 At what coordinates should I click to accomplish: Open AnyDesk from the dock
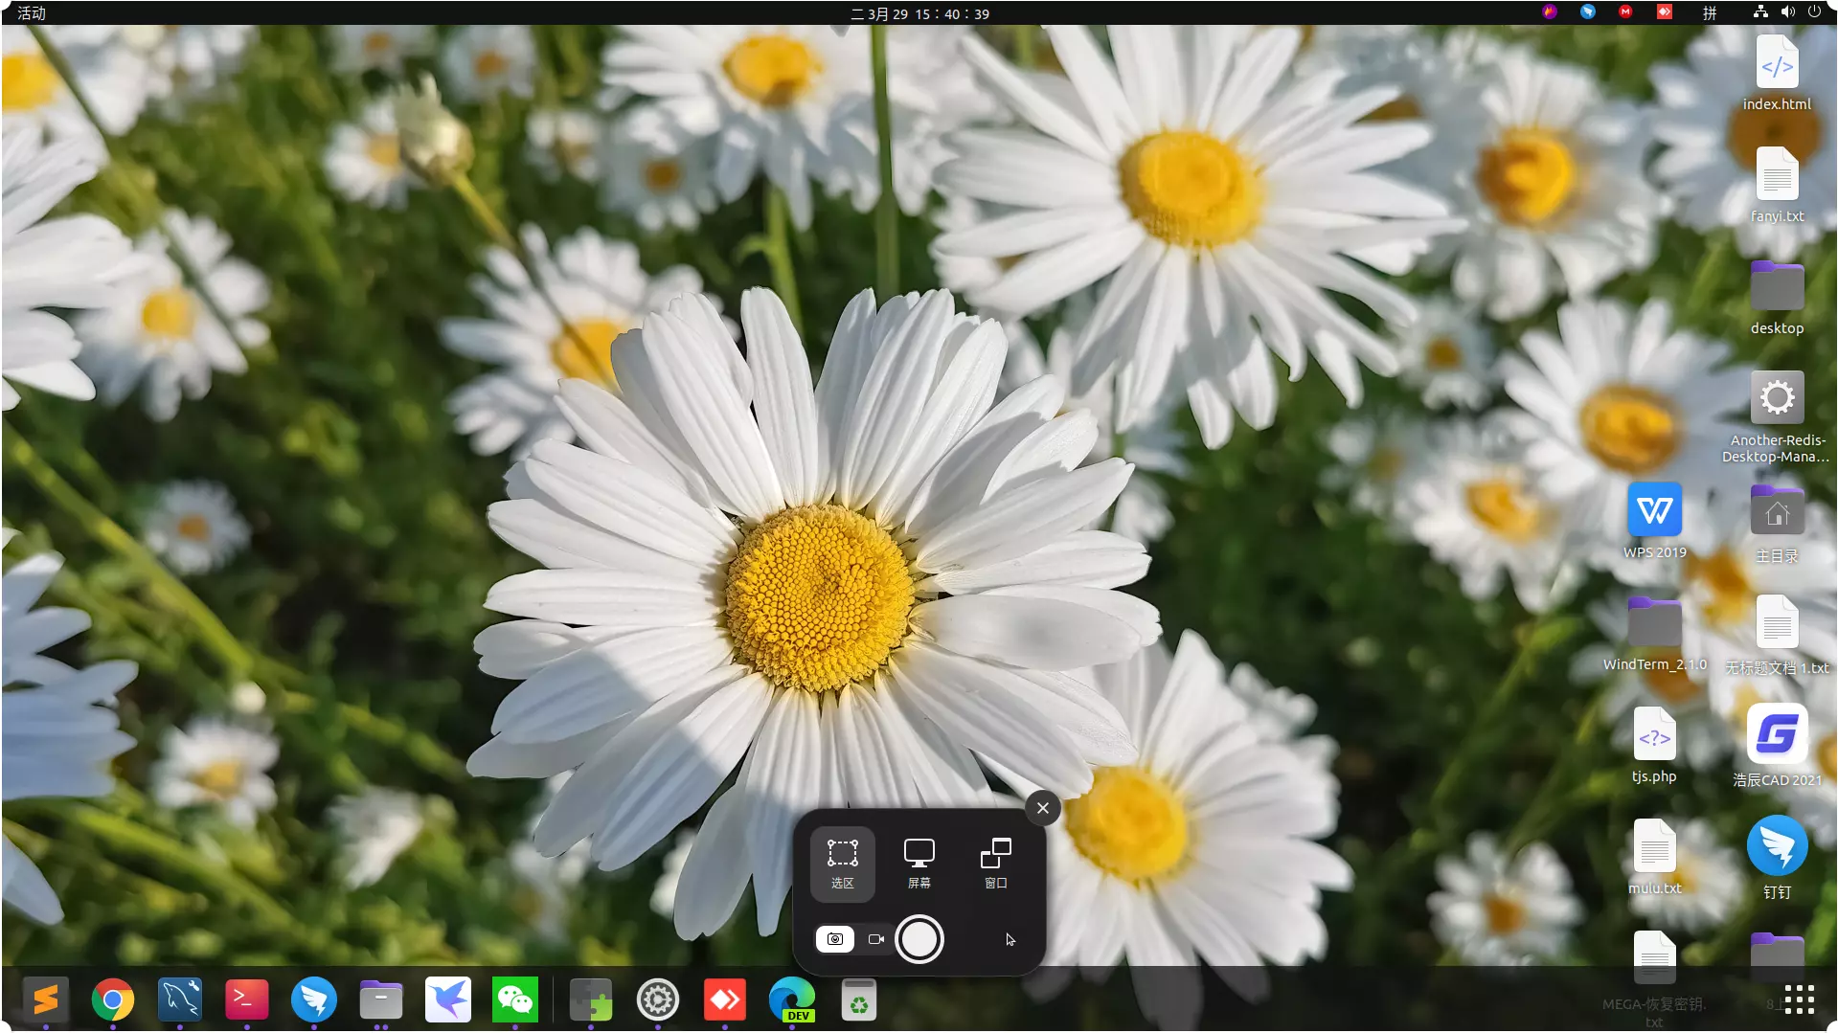click(x=725, y=1000)
